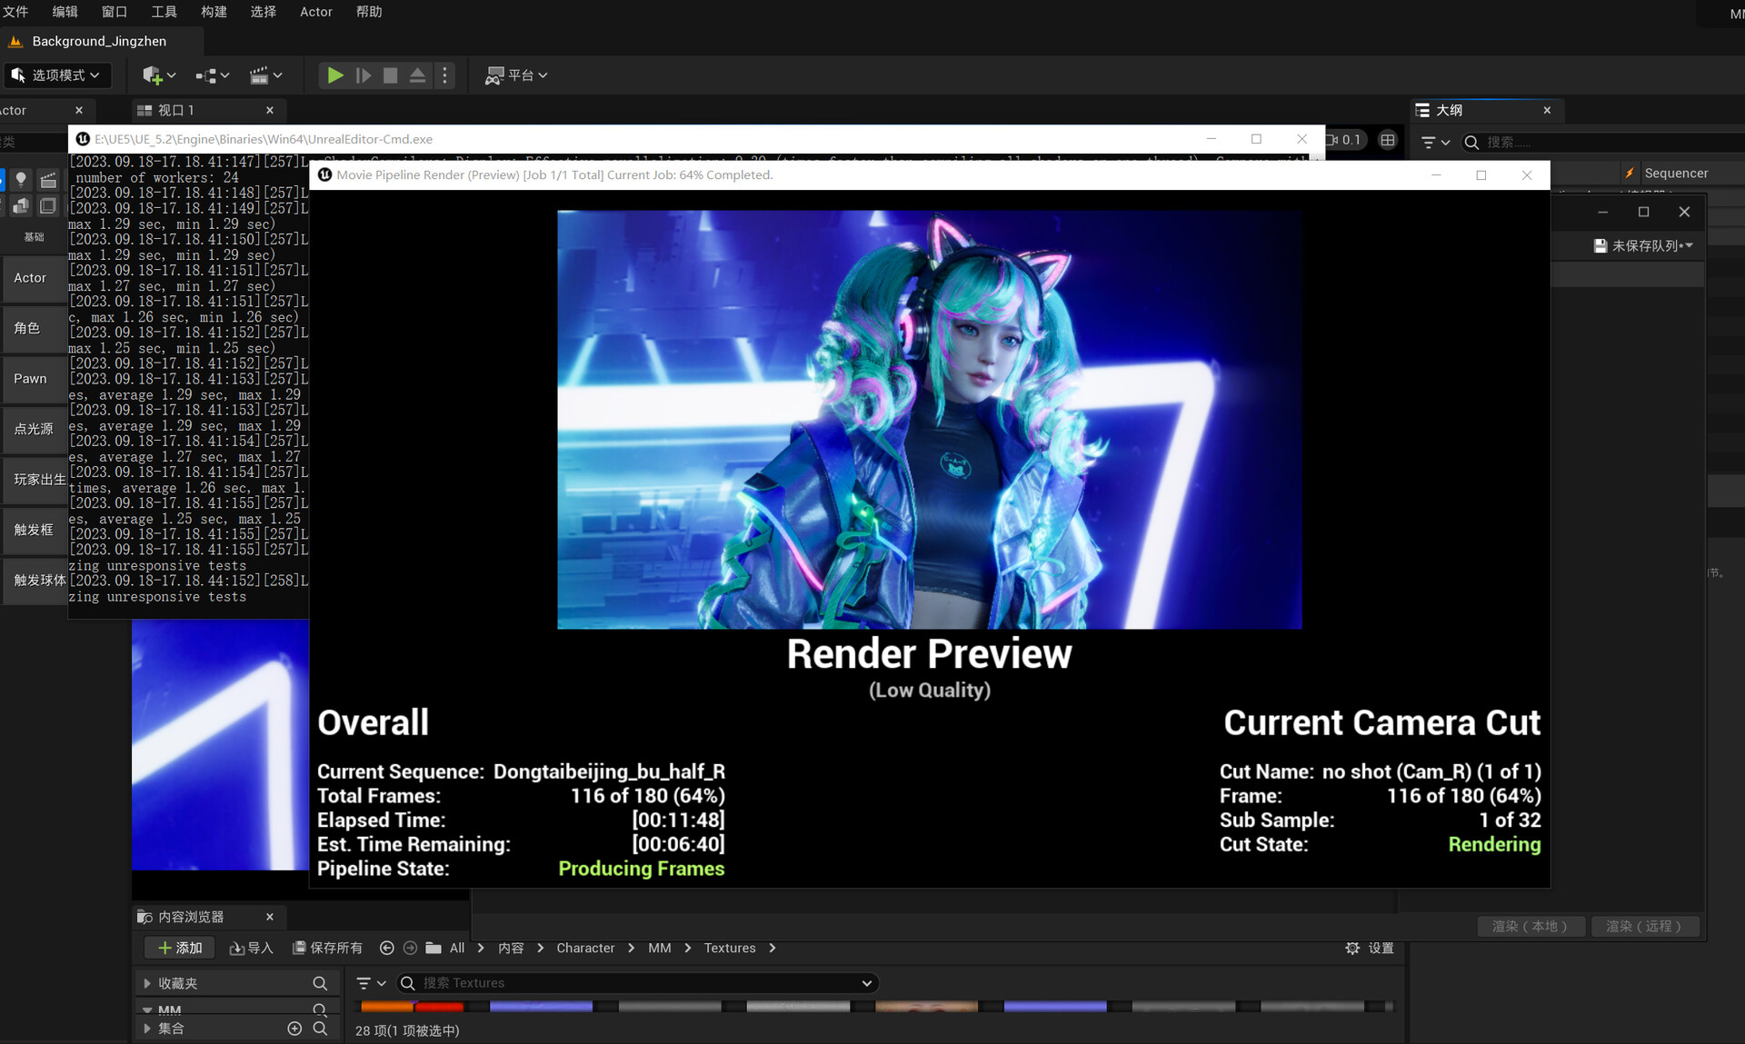Open the Actor menu

(315, 12)
